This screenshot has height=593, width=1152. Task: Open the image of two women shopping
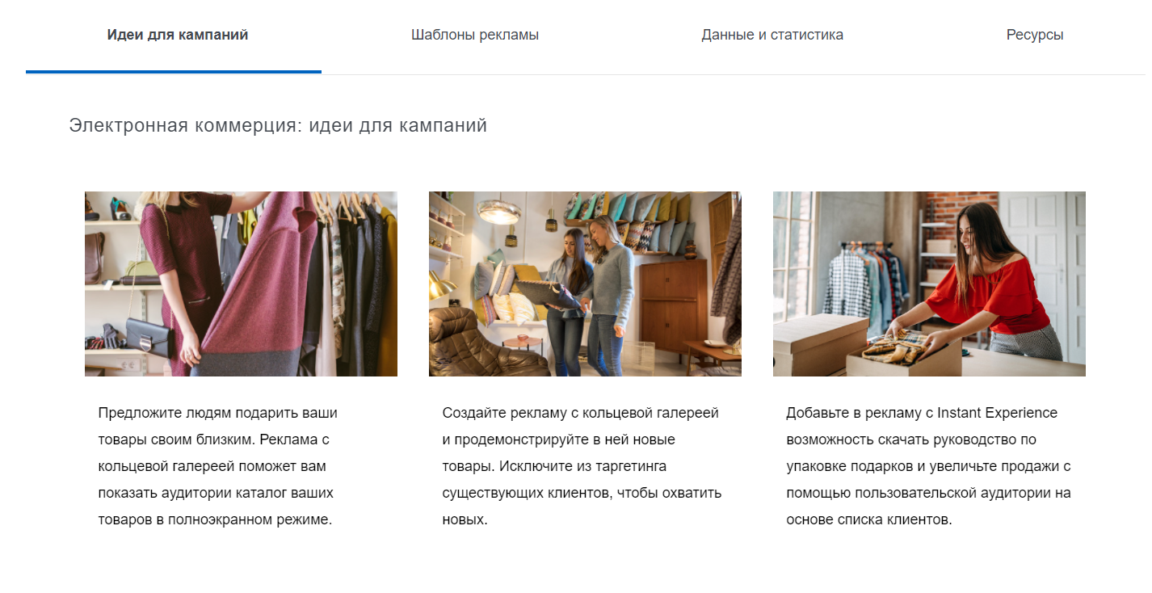coord(585,284)
